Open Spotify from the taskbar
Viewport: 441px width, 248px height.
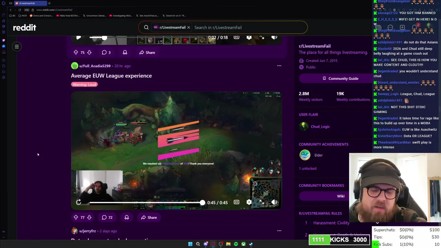tap(236, 244)
